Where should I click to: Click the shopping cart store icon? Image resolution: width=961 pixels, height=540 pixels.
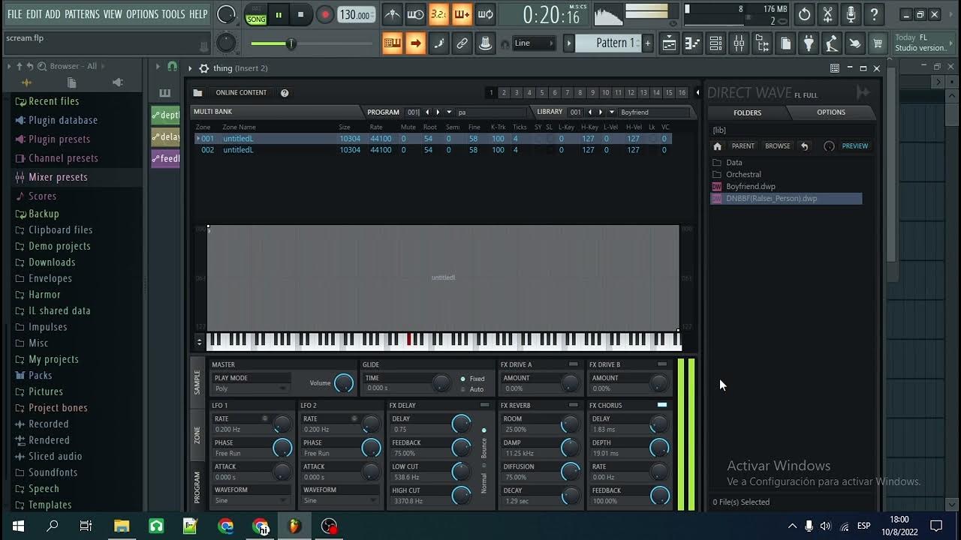pyautogui.click(x=878, y=43)
